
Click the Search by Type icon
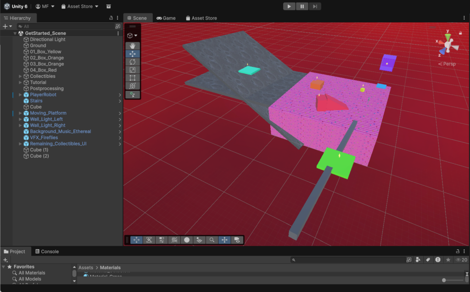[418, 260]
